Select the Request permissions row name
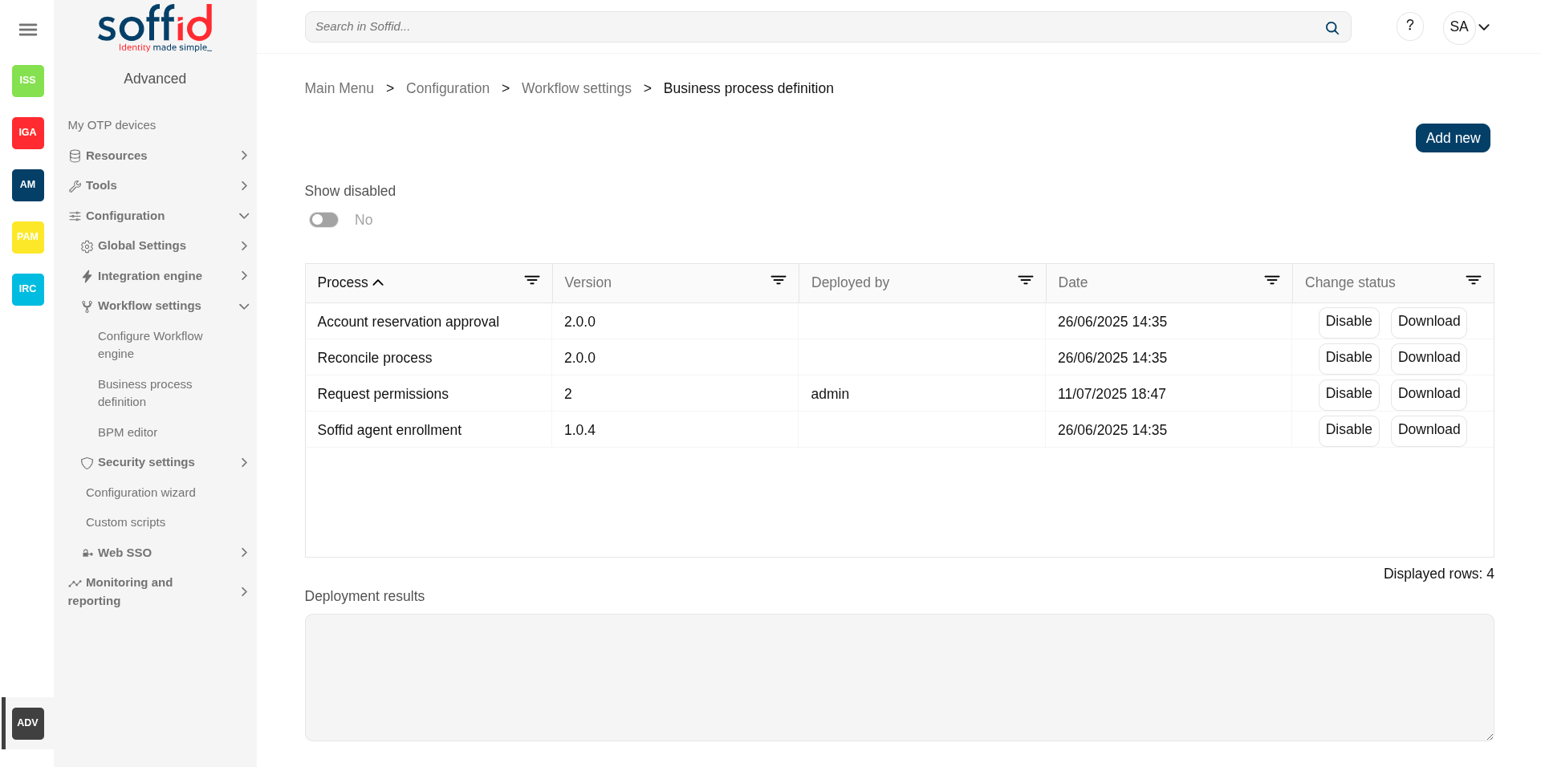This screenshot has width=1541, height=767. pyautogui.click(x=383, y=394)
